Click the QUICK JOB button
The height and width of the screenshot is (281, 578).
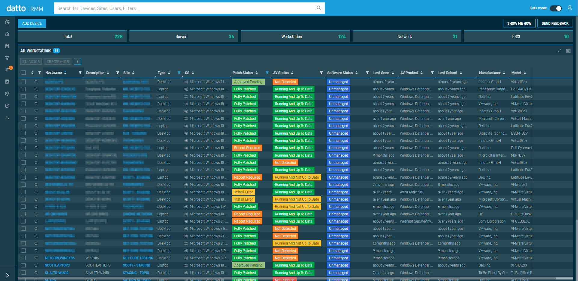point(31,61)
